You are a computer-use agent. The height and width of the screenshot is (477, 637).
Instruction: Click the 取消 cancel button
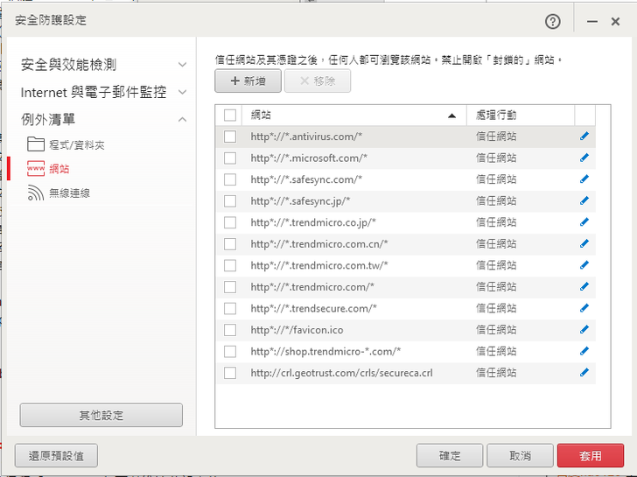point(520,455)
